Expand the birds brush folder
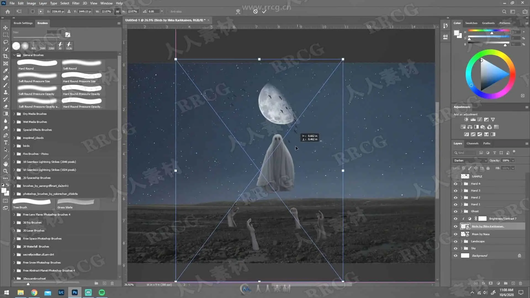 click(x=14, y=146)
